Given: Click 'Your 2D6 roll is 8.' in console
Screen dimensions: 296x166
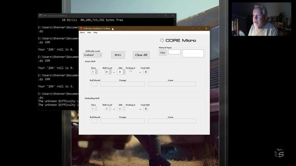Looking at the screenshot, I should [55, 49].
